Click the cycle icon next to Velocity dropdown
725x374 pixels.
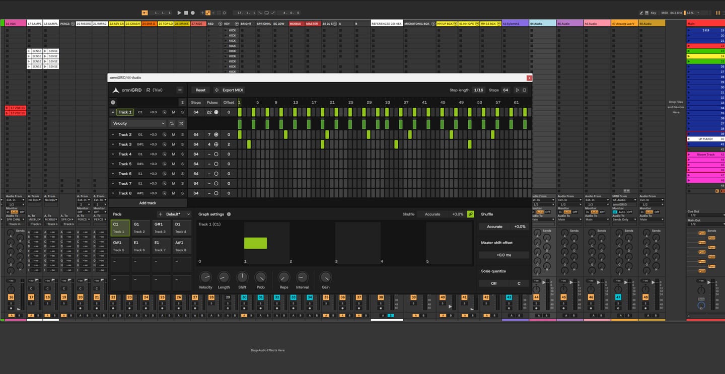pyautogui.click(x=172, y=123)
